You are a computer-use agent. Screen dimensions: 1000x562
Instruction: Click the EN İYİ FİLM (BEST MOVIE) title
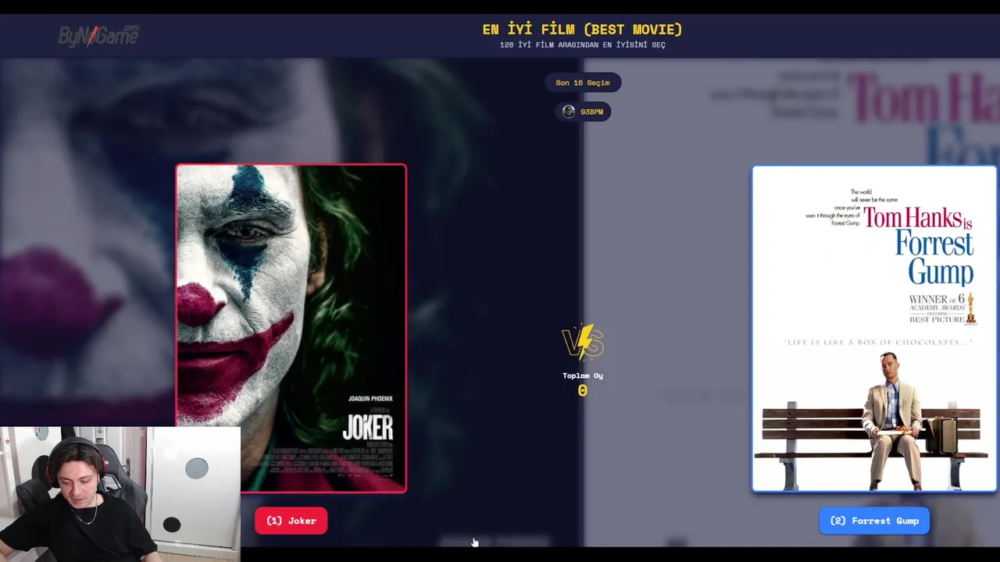(582, 30)
